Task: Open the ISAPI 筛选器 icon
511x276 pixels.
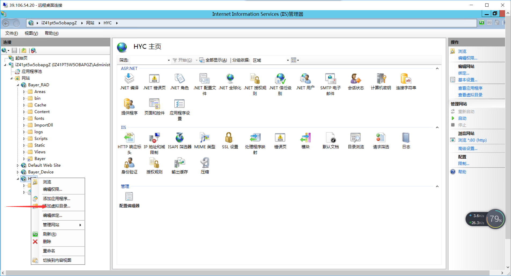Action: coord(179,138)
